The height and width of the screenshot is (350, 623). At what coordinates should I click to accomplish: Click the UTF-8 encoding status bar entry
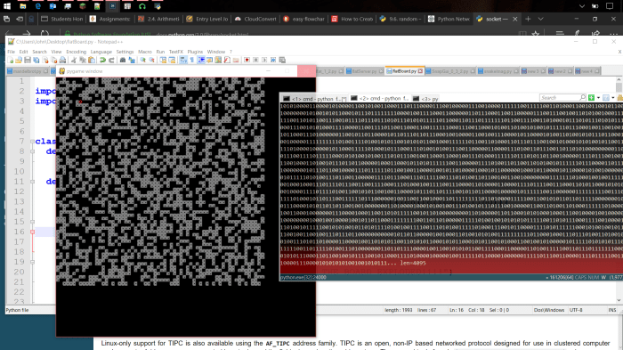point(576,310)
